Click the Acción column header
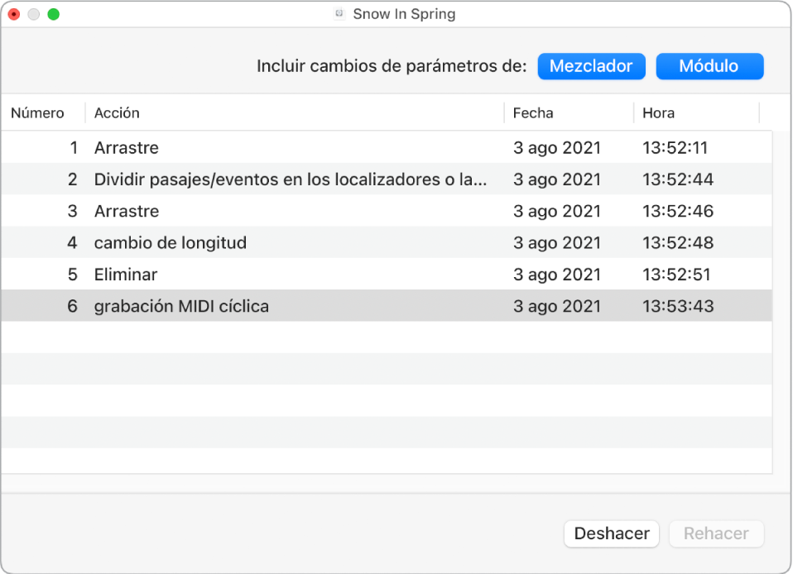 [x=118, y=113]
